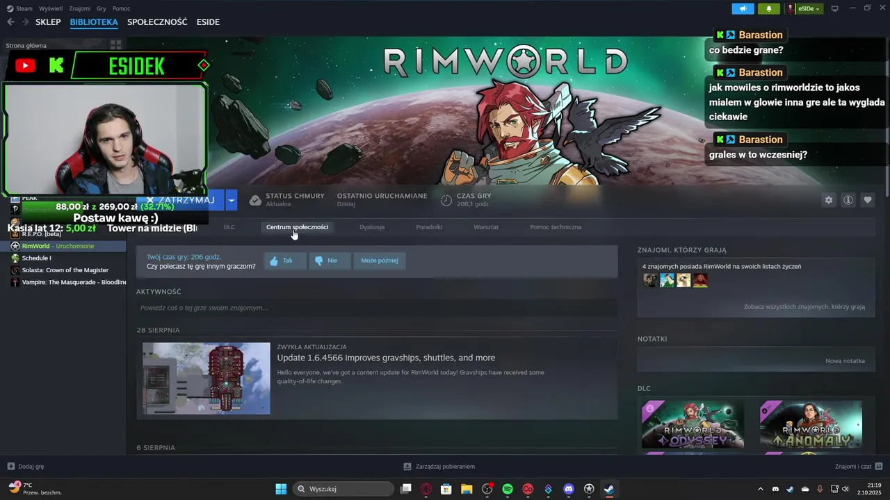Screen dimensions: 890x500
Task: Switch Steam to Big Picture mode
Action: pos(835,8)
